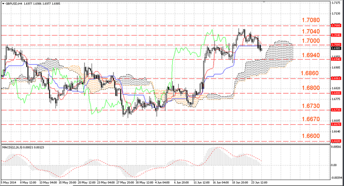Click the red 1.7080 price tag on axis

click(x=336, y=26)
